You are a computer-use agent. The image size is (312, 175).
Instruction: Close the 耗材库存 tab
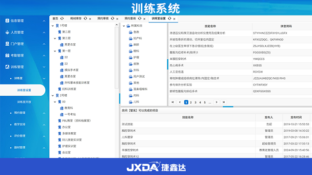(x=90, y=19)
